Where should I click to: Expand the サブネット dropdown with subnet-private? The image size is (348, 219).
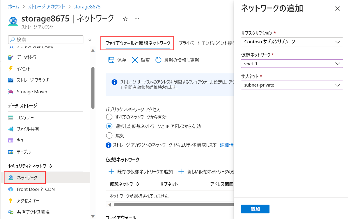292,85
